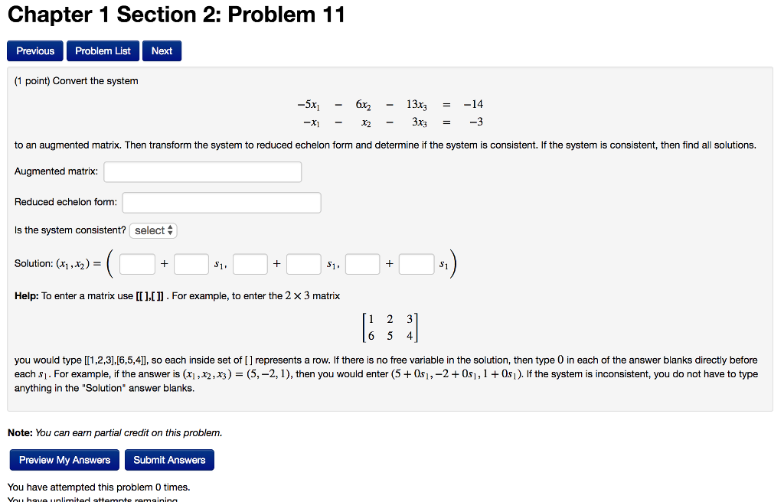Viewport: 784px width, 502px height.
Task: Click the Reduced echelon form input field
Action: pos(221,202)
